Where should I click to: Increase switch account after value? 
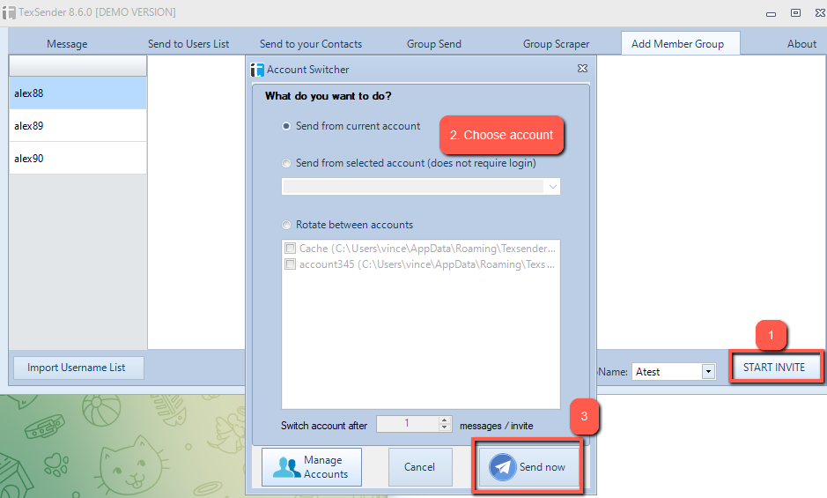tap(445, 420)
